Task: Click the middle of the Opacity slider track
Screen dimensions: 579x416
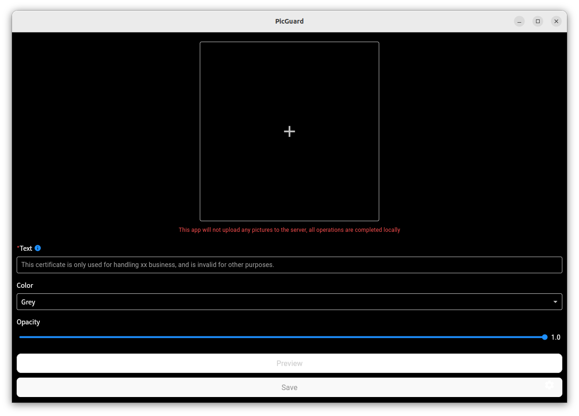Action: [x=281, y=337]
